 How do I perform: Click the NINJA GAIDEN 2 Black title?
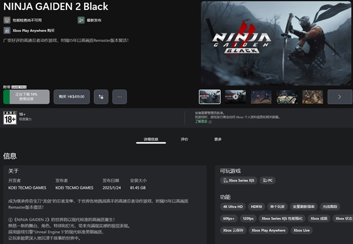(56, 6)
